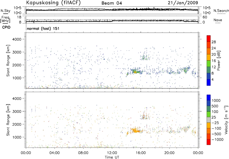Click the 'Beam 04' label
Screen dimensions: 229x159
[x=112, y=3]
